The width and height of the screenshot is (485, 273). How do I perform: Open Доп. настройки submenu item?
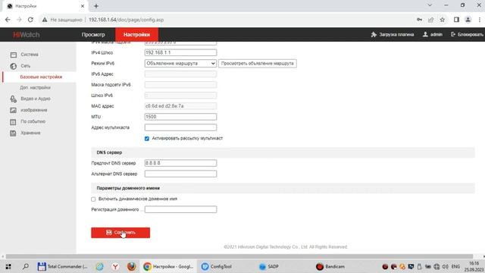(x=36, y=88)
